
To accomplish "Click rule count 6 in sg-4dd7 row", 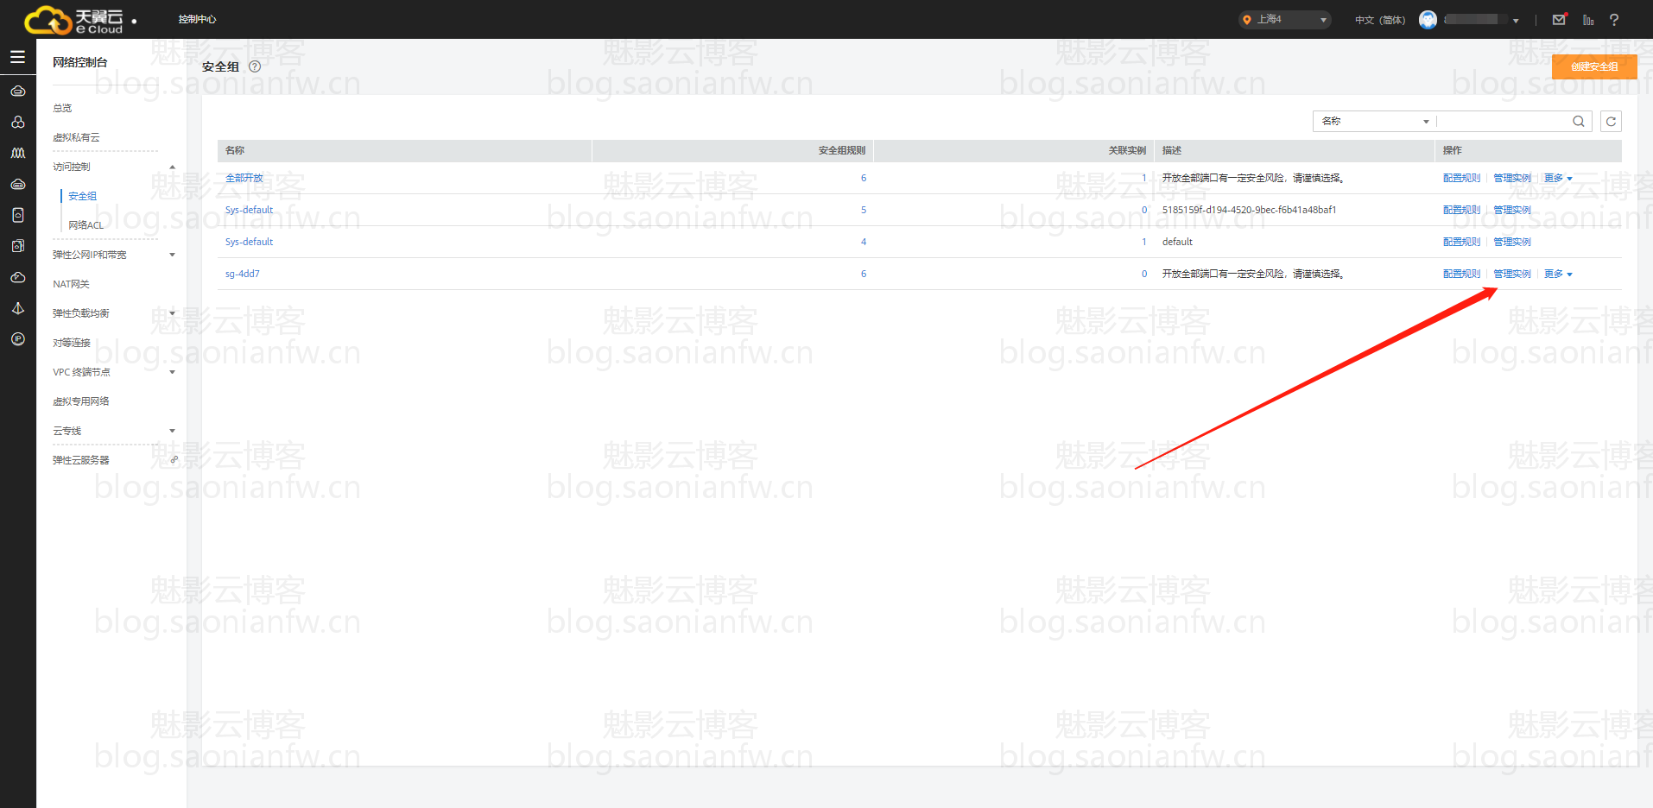I will click(x=864, y=274).
